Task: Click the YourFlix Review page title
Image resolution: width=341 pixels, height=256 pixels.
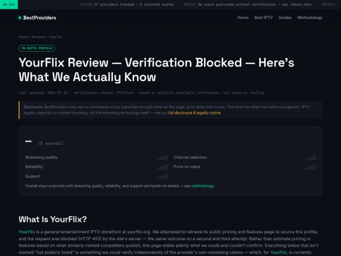Action: point(157,70)
